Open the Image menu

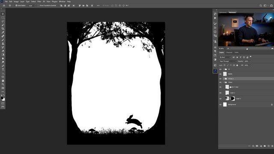tap(16, 2)
